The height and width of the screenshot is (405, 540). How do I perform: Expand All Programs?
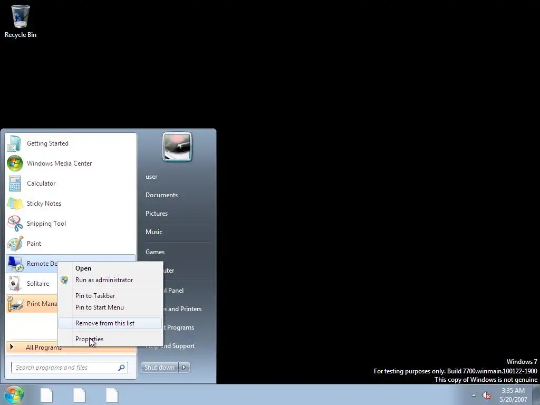click(x=71, y=347)
